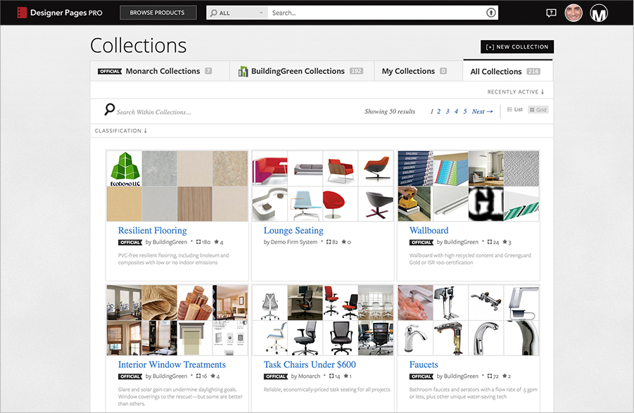Click the star count on Wallboard

point(507,242)
